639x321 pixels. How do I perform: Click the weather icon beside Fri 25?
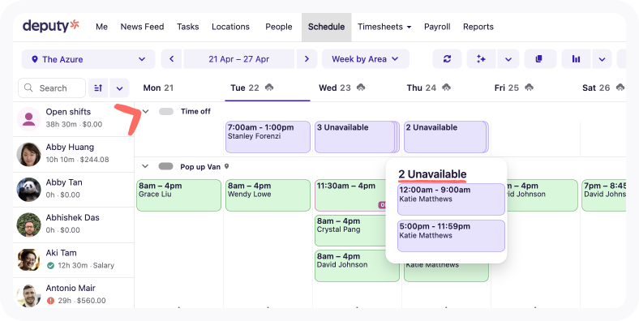[529, 88]
